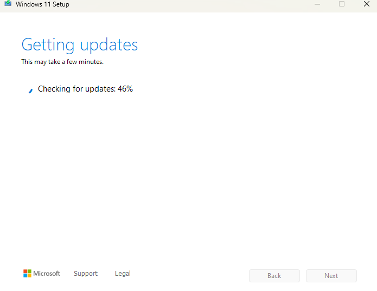Screen dimensions: 377x291
Task: Click the 'Checking for updates: 46%' text
Action: (x=85, y=89)
